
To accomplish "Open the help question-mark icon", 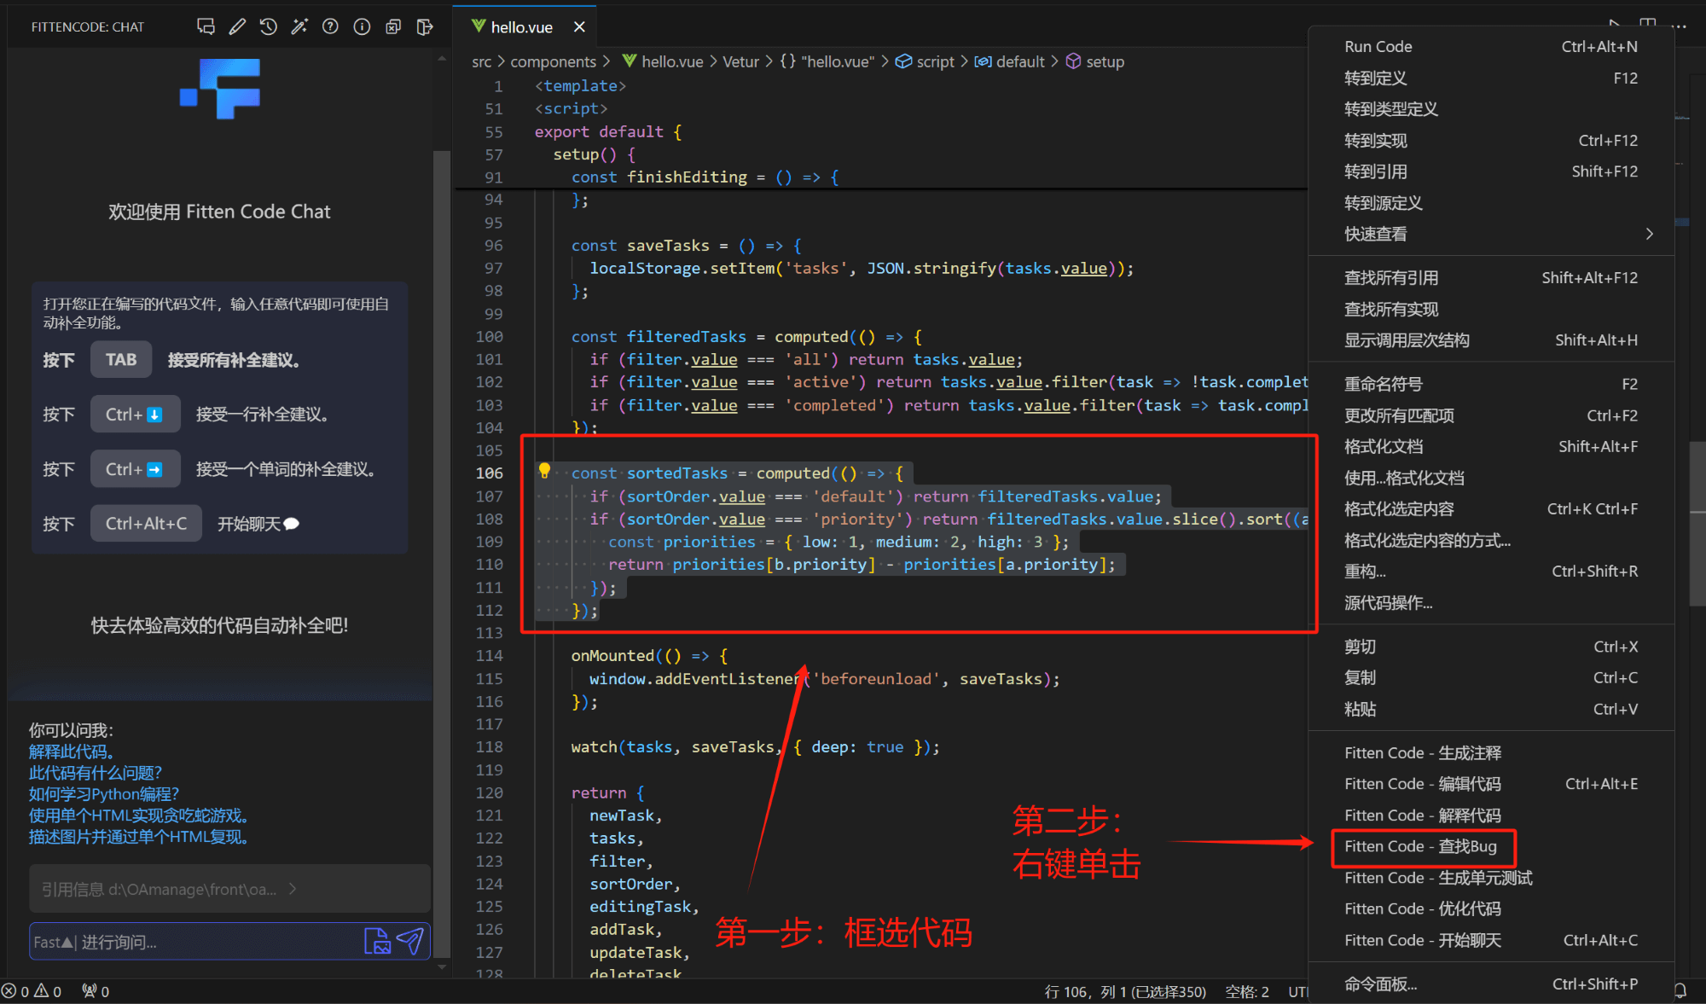I will 330,26.
